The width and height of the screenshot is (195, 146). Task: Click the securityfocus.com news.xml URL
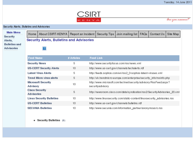click(x=115, y=63)
